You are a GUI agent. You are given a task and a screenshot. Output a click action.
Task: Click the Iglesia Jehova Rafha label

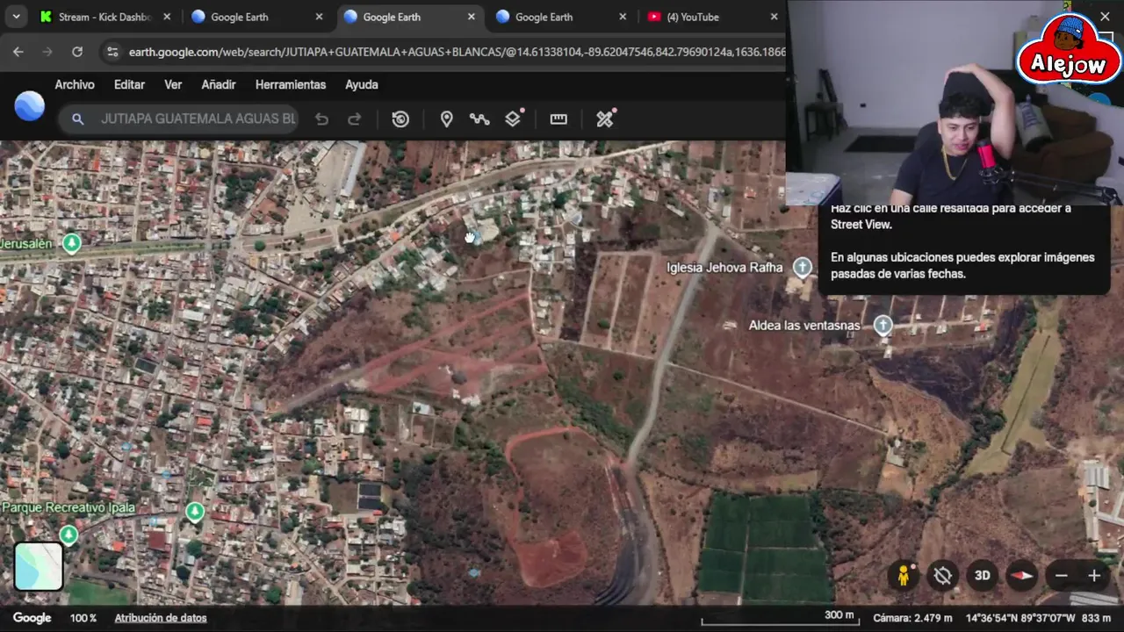[724, 268]
